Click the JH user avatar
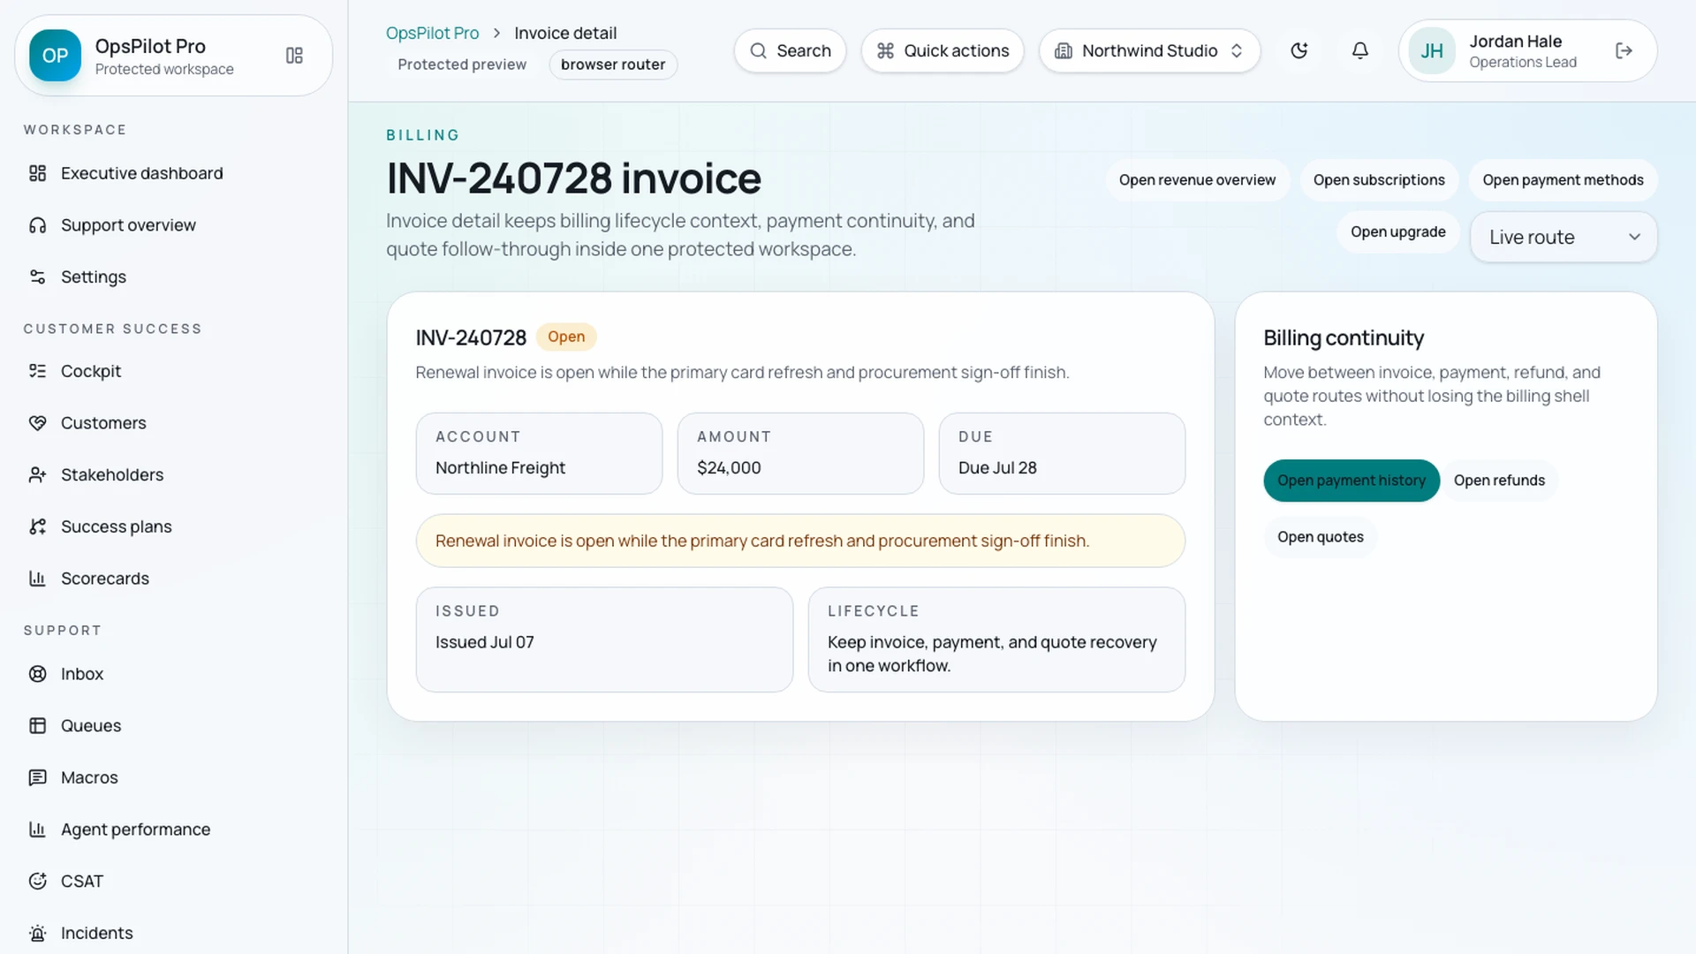 pos(1432,51)
